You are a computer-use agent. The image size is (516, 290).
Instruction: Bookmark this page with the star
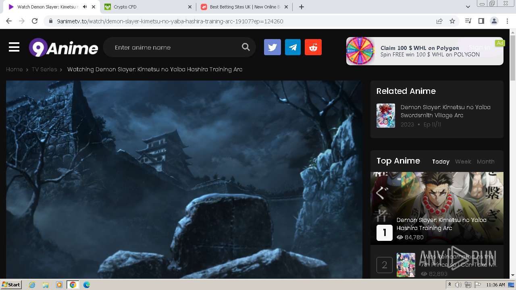(x=452, y=21)
